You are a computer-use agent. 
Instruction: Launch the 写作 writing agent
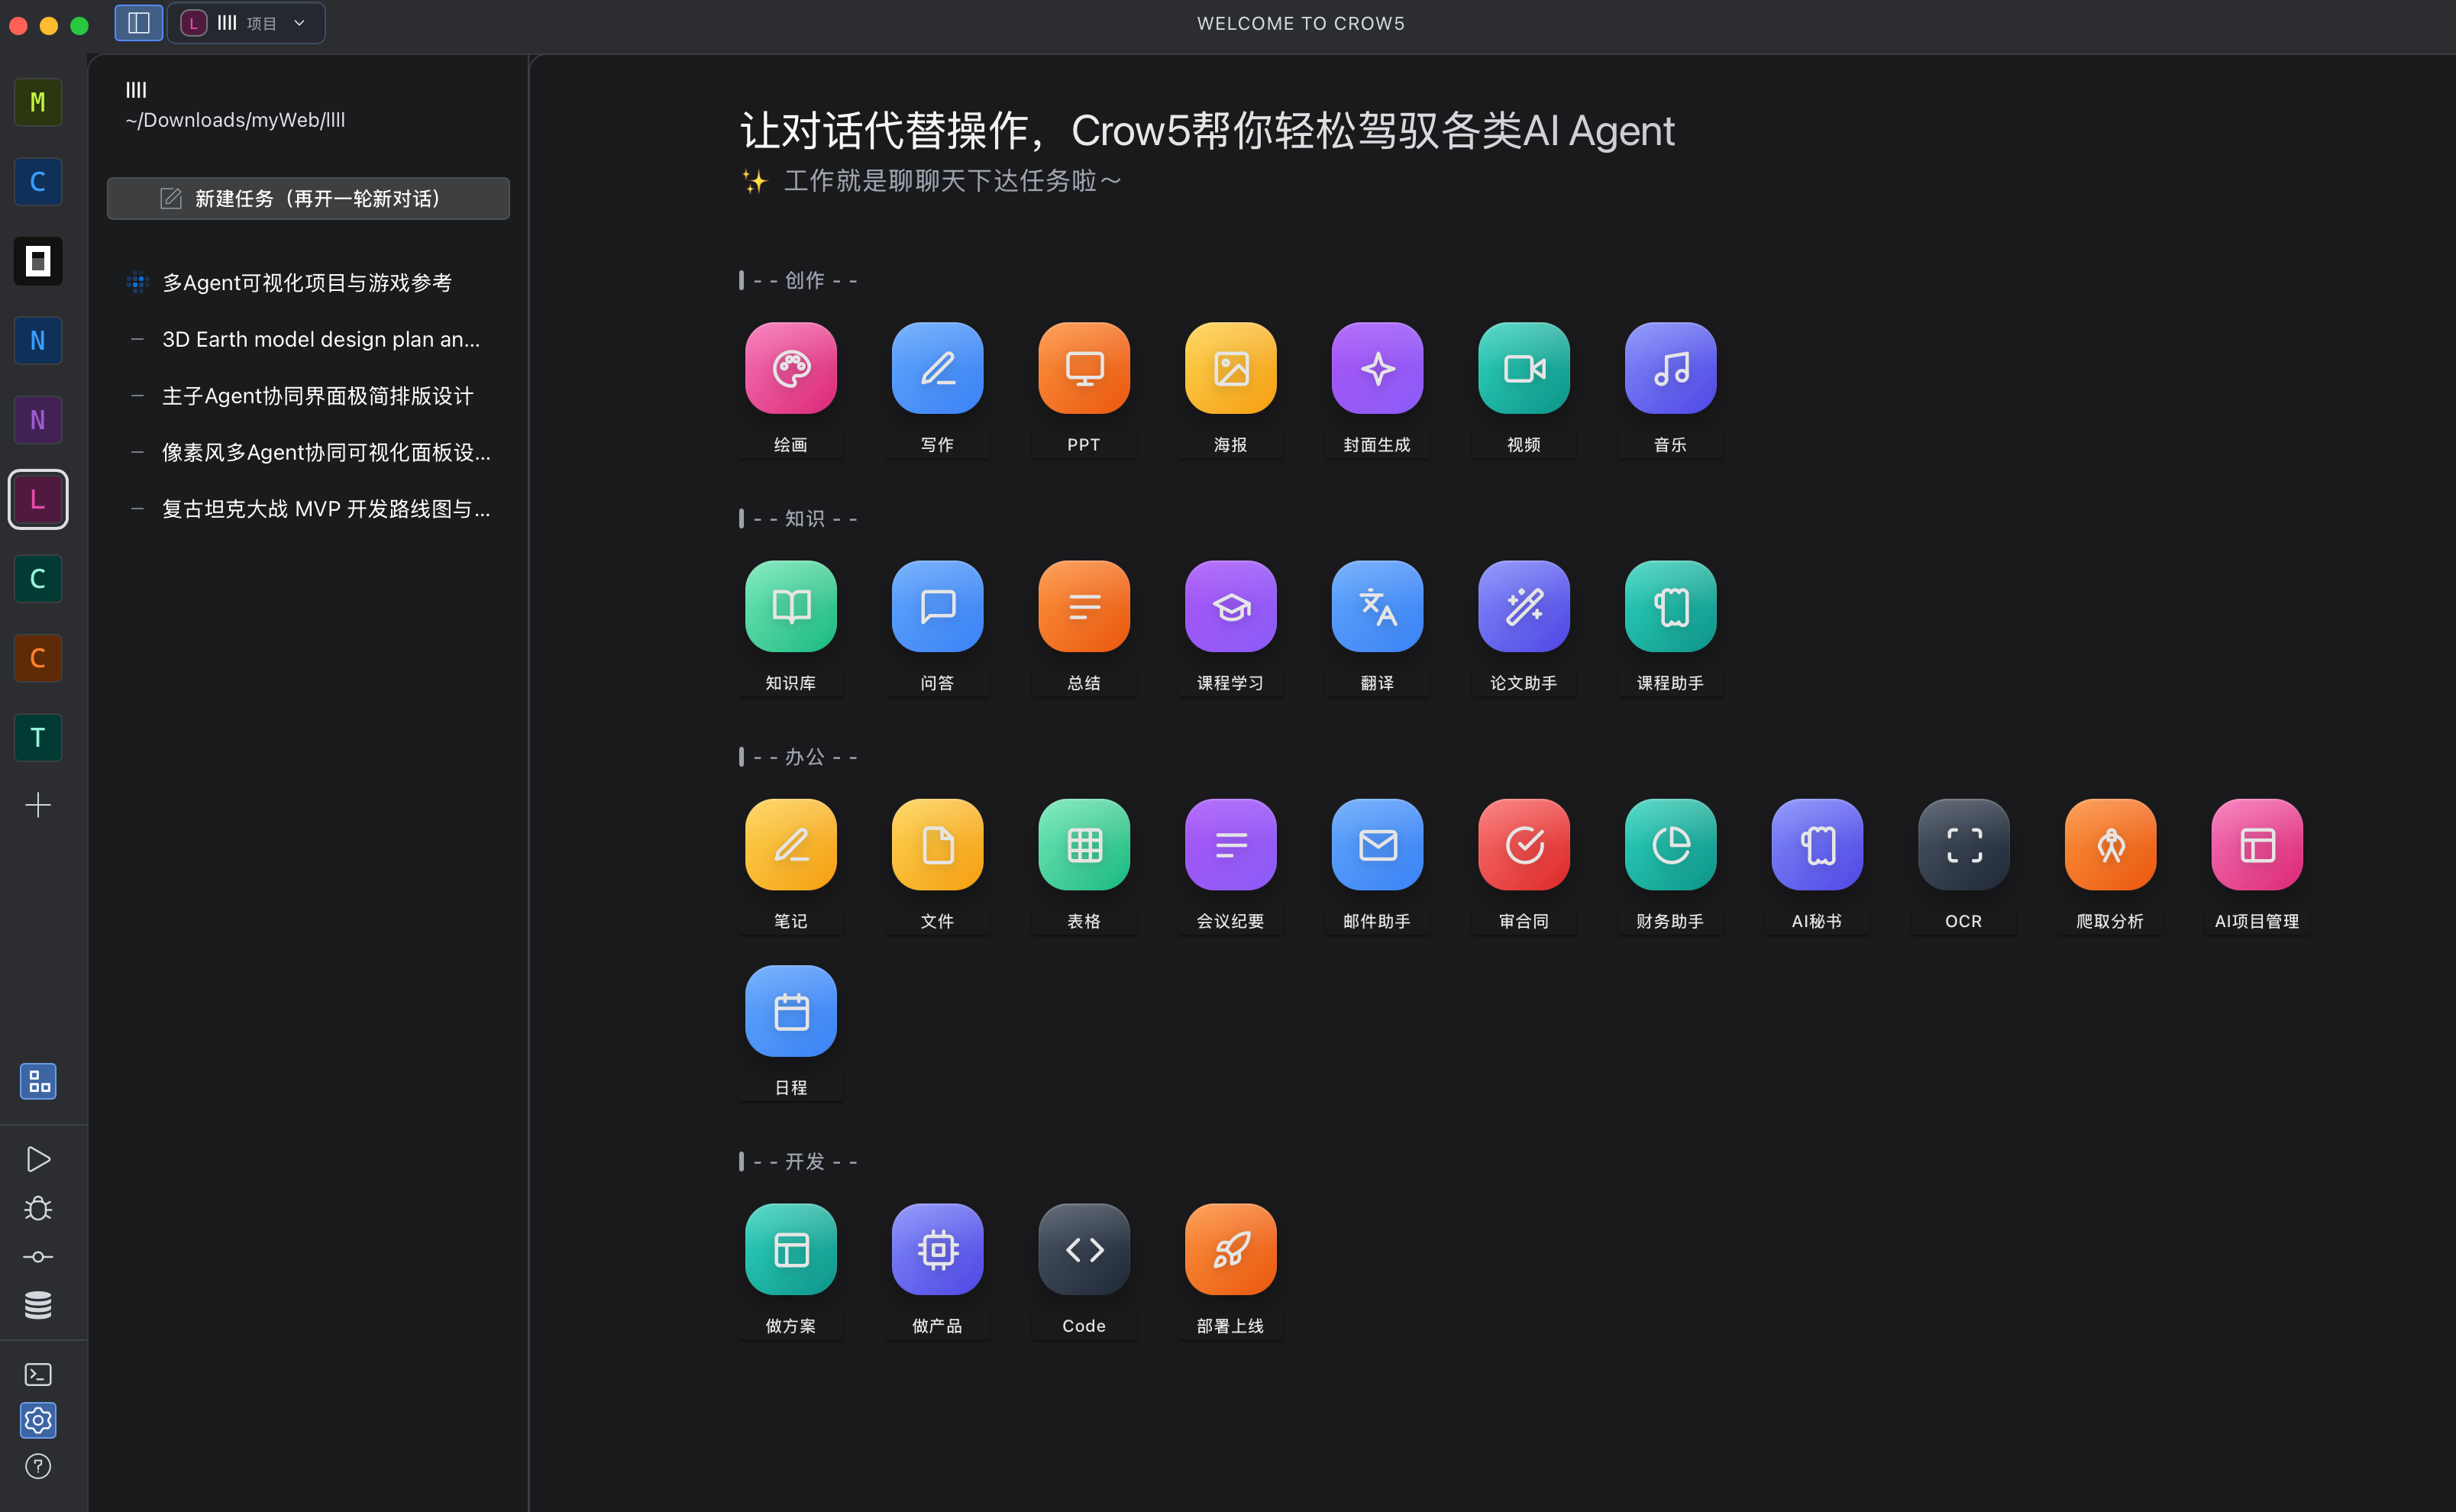coord(937,368)
